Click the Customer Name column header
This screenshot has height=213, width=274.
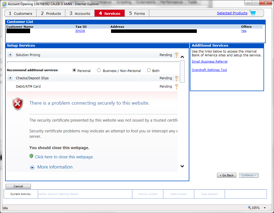pyautogui.click(x=20, y=27)
